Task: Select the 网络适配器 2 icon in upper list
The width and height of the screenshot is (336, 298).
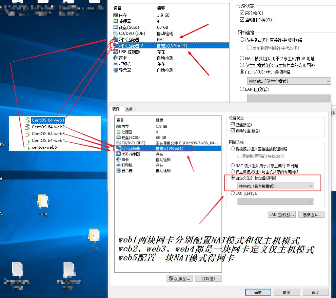Action: 116,45
